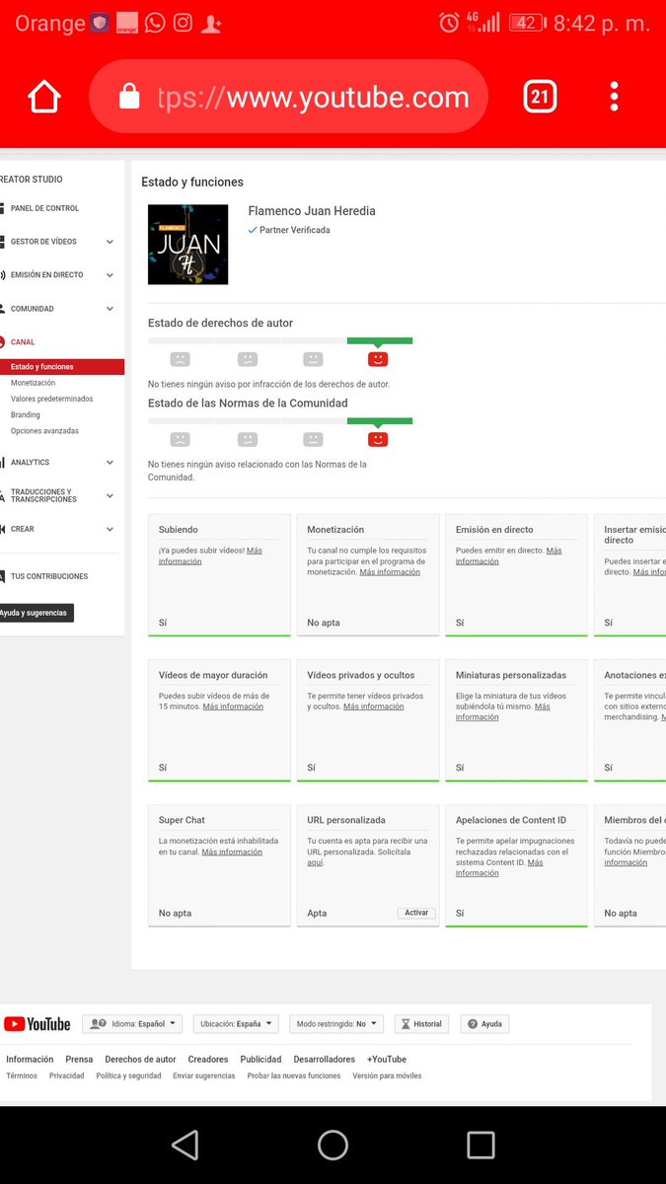Click Más información link in Subiendo card
Viewport: 666px width, 1184px height.
coord(209,555)
